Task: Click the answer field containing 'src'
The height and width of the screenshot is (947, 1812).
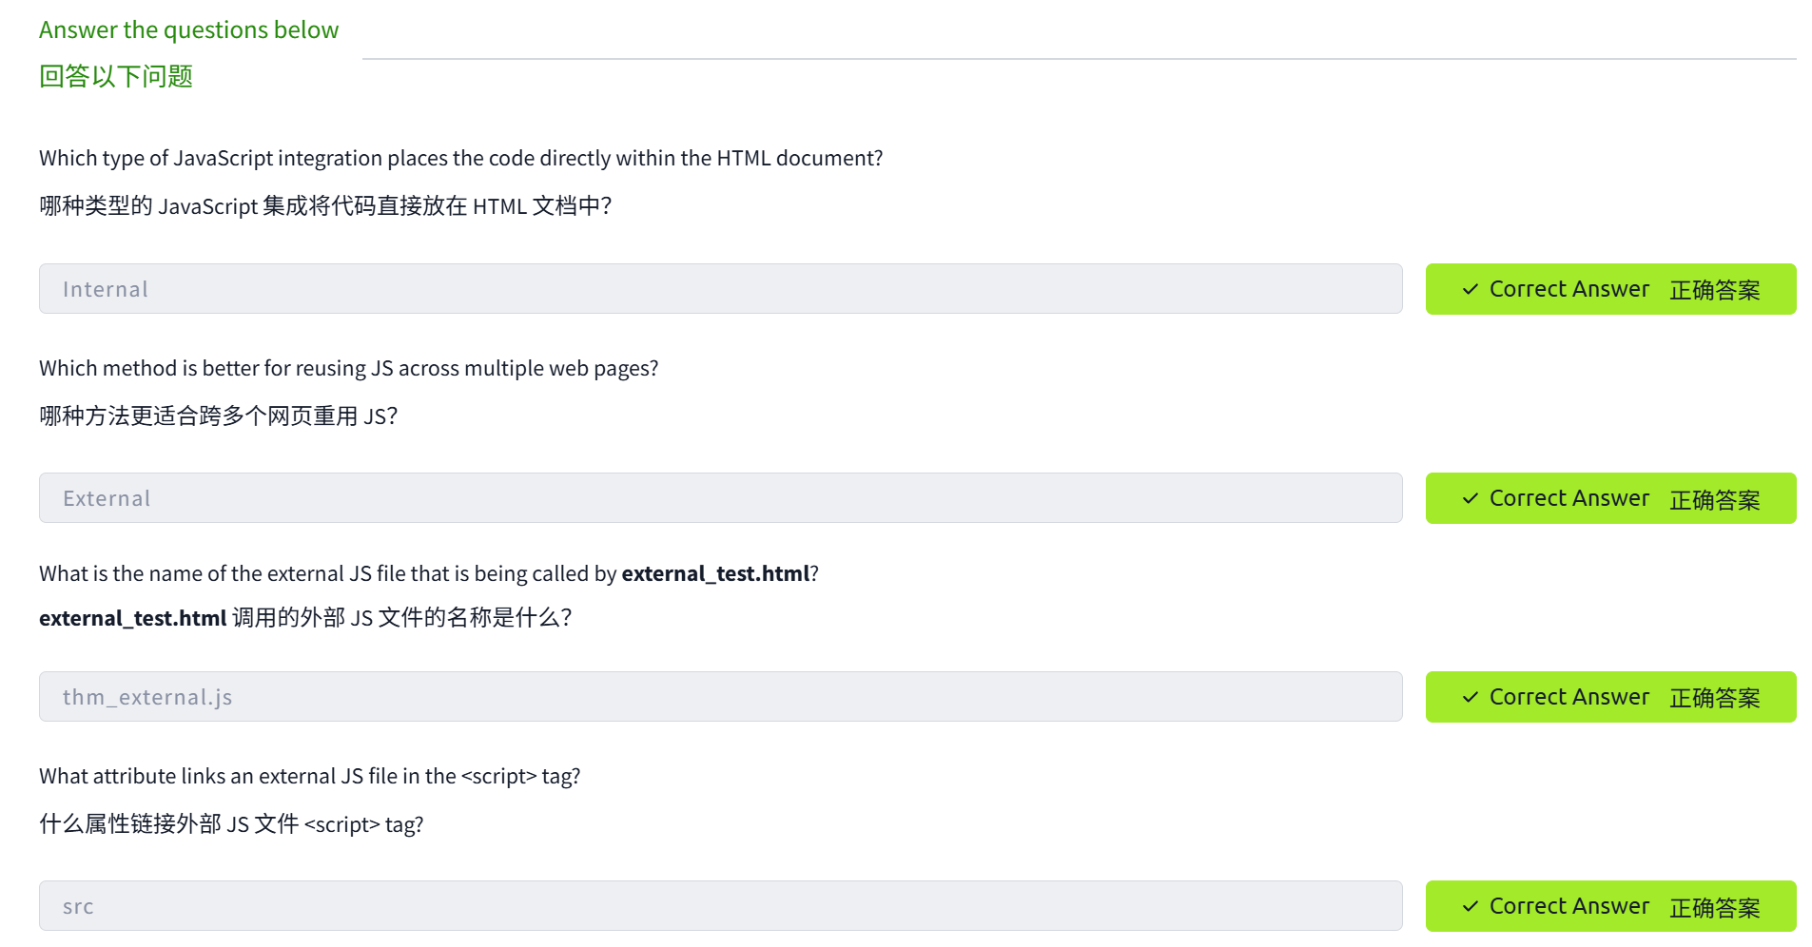Action: click(x=720, y=906)
